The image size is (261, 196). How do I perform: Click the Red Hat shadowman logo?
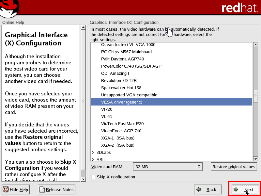click(9, 9)
